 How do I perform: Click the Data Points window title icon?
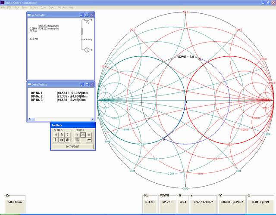[29, 84]
